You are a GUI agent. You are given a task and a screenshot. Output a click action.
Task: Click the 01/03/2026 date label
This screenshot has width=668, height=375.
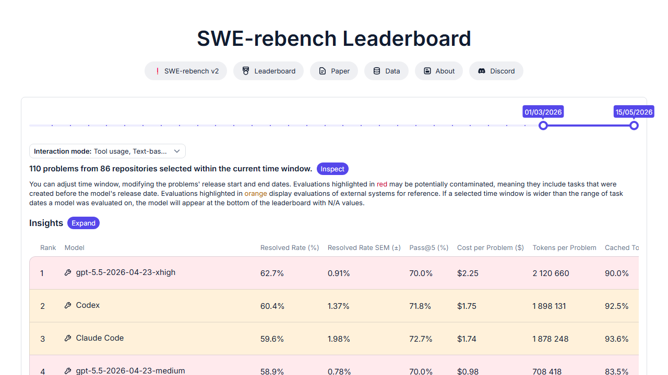[543, 112]
